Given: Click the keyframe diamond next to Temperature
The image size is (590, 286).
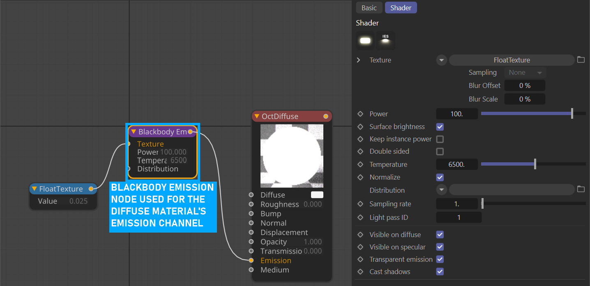Looking at the screenshot, I should click(x=360, y=164).
